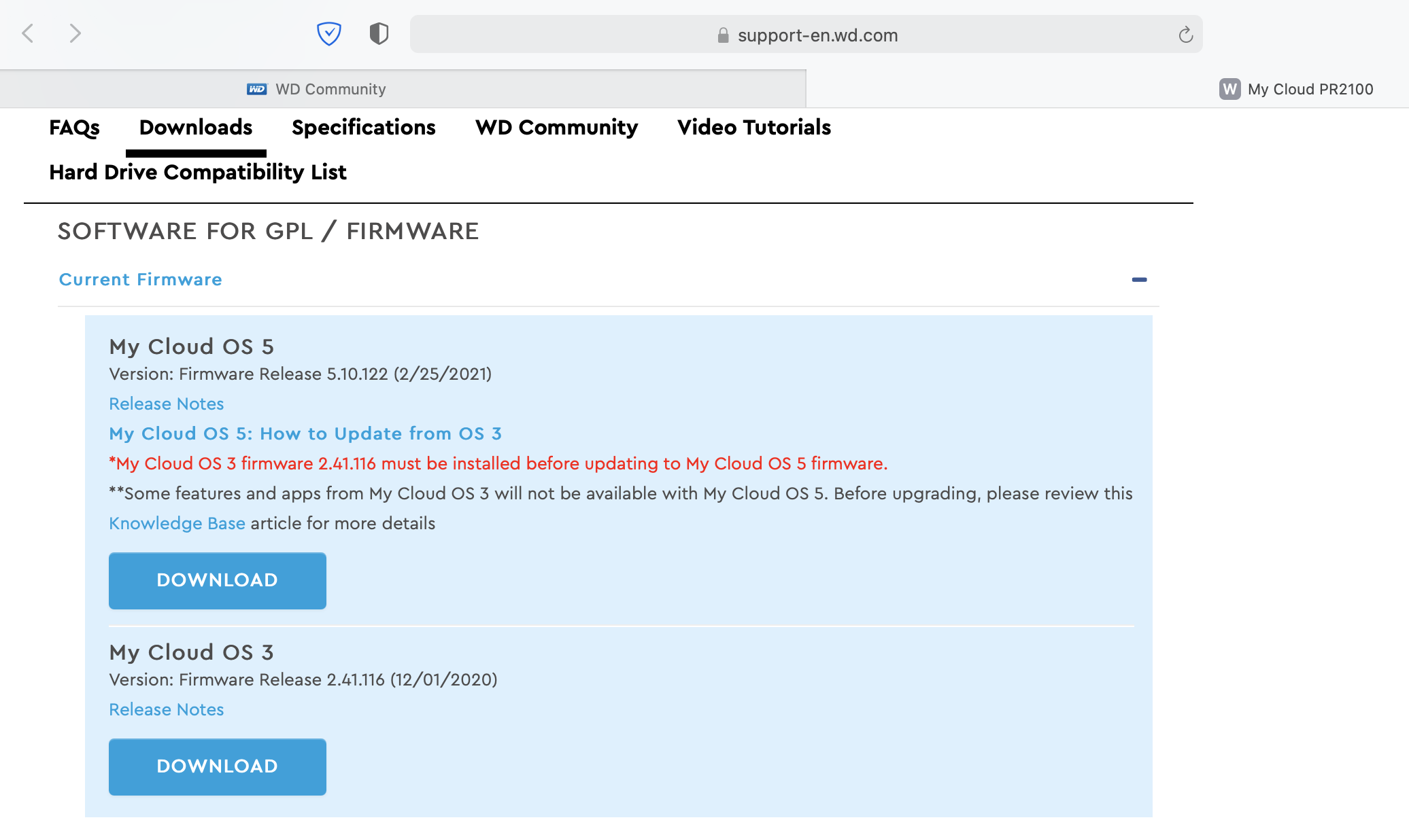Open the WD Community page tab
The image size is (1409, 837).
557,127
